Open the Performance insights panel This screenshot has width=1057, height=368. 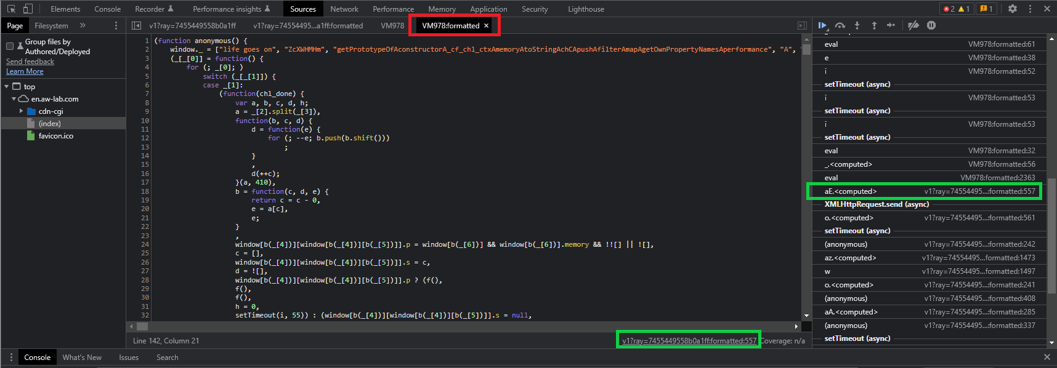(232, 9)
